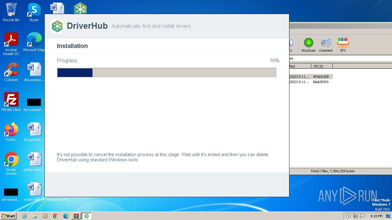The height and width of the screenshot is (220, 392).
Task: Click the 4:18 PM taskbar clock
Action: pos(376,216)
